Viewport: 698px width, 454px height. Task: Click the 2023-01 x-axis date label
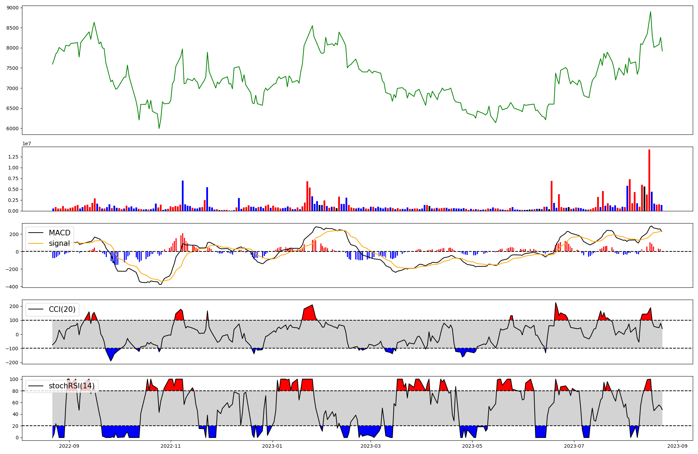point(272,446)
